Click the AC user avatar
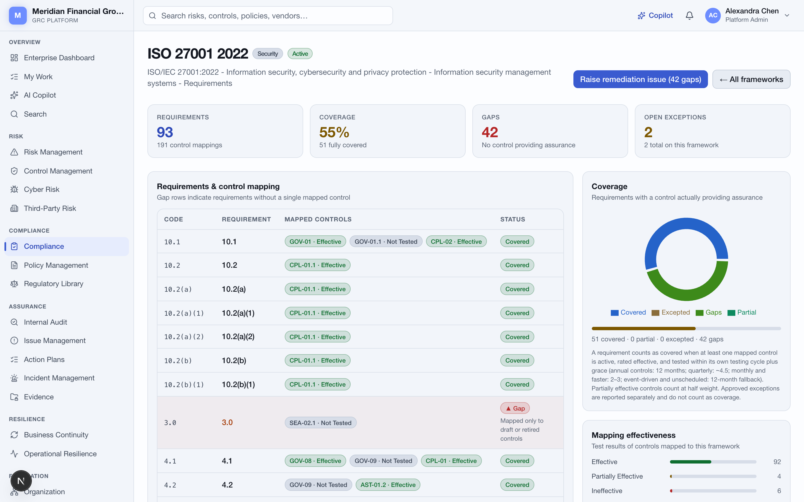This screenshot has height=502, width=804. click(713, 16)
